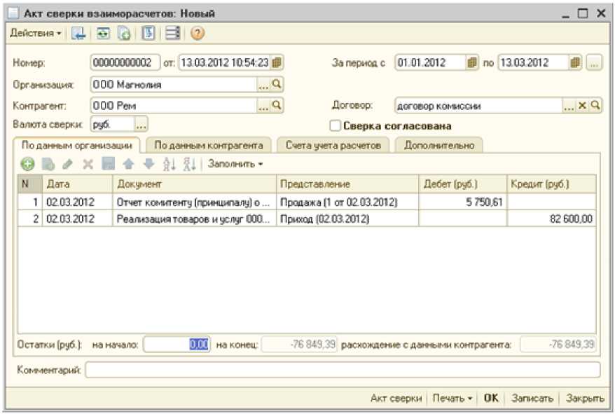Click the Организация text field
Viewport: 615px width, 414px height.
click(x=174, y=84)
